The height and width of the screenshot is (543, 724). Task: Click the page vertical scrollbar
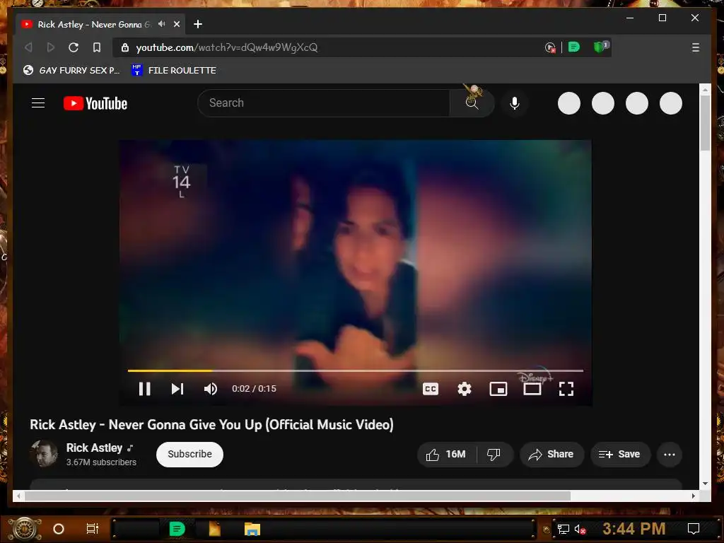(x=705, y=123)
